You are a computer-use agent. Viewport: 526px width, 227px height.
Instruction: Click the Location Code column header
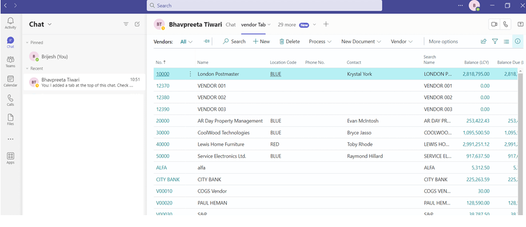coord(283,62)
